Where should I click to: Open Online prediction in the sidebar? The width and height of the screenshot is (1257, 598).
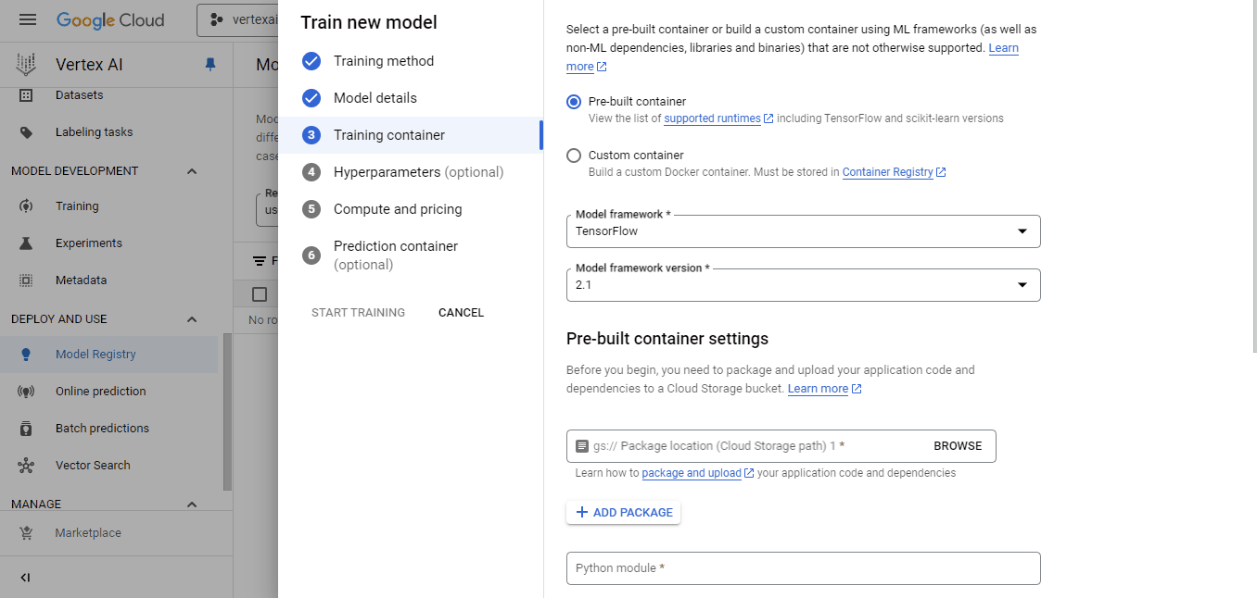(x=101, y=392)
